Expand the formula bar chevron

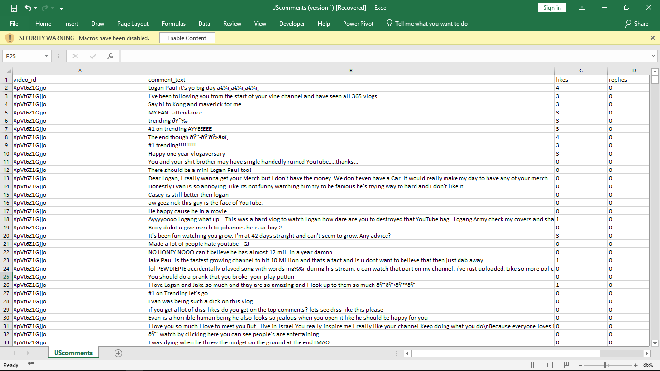click(653, 56)
